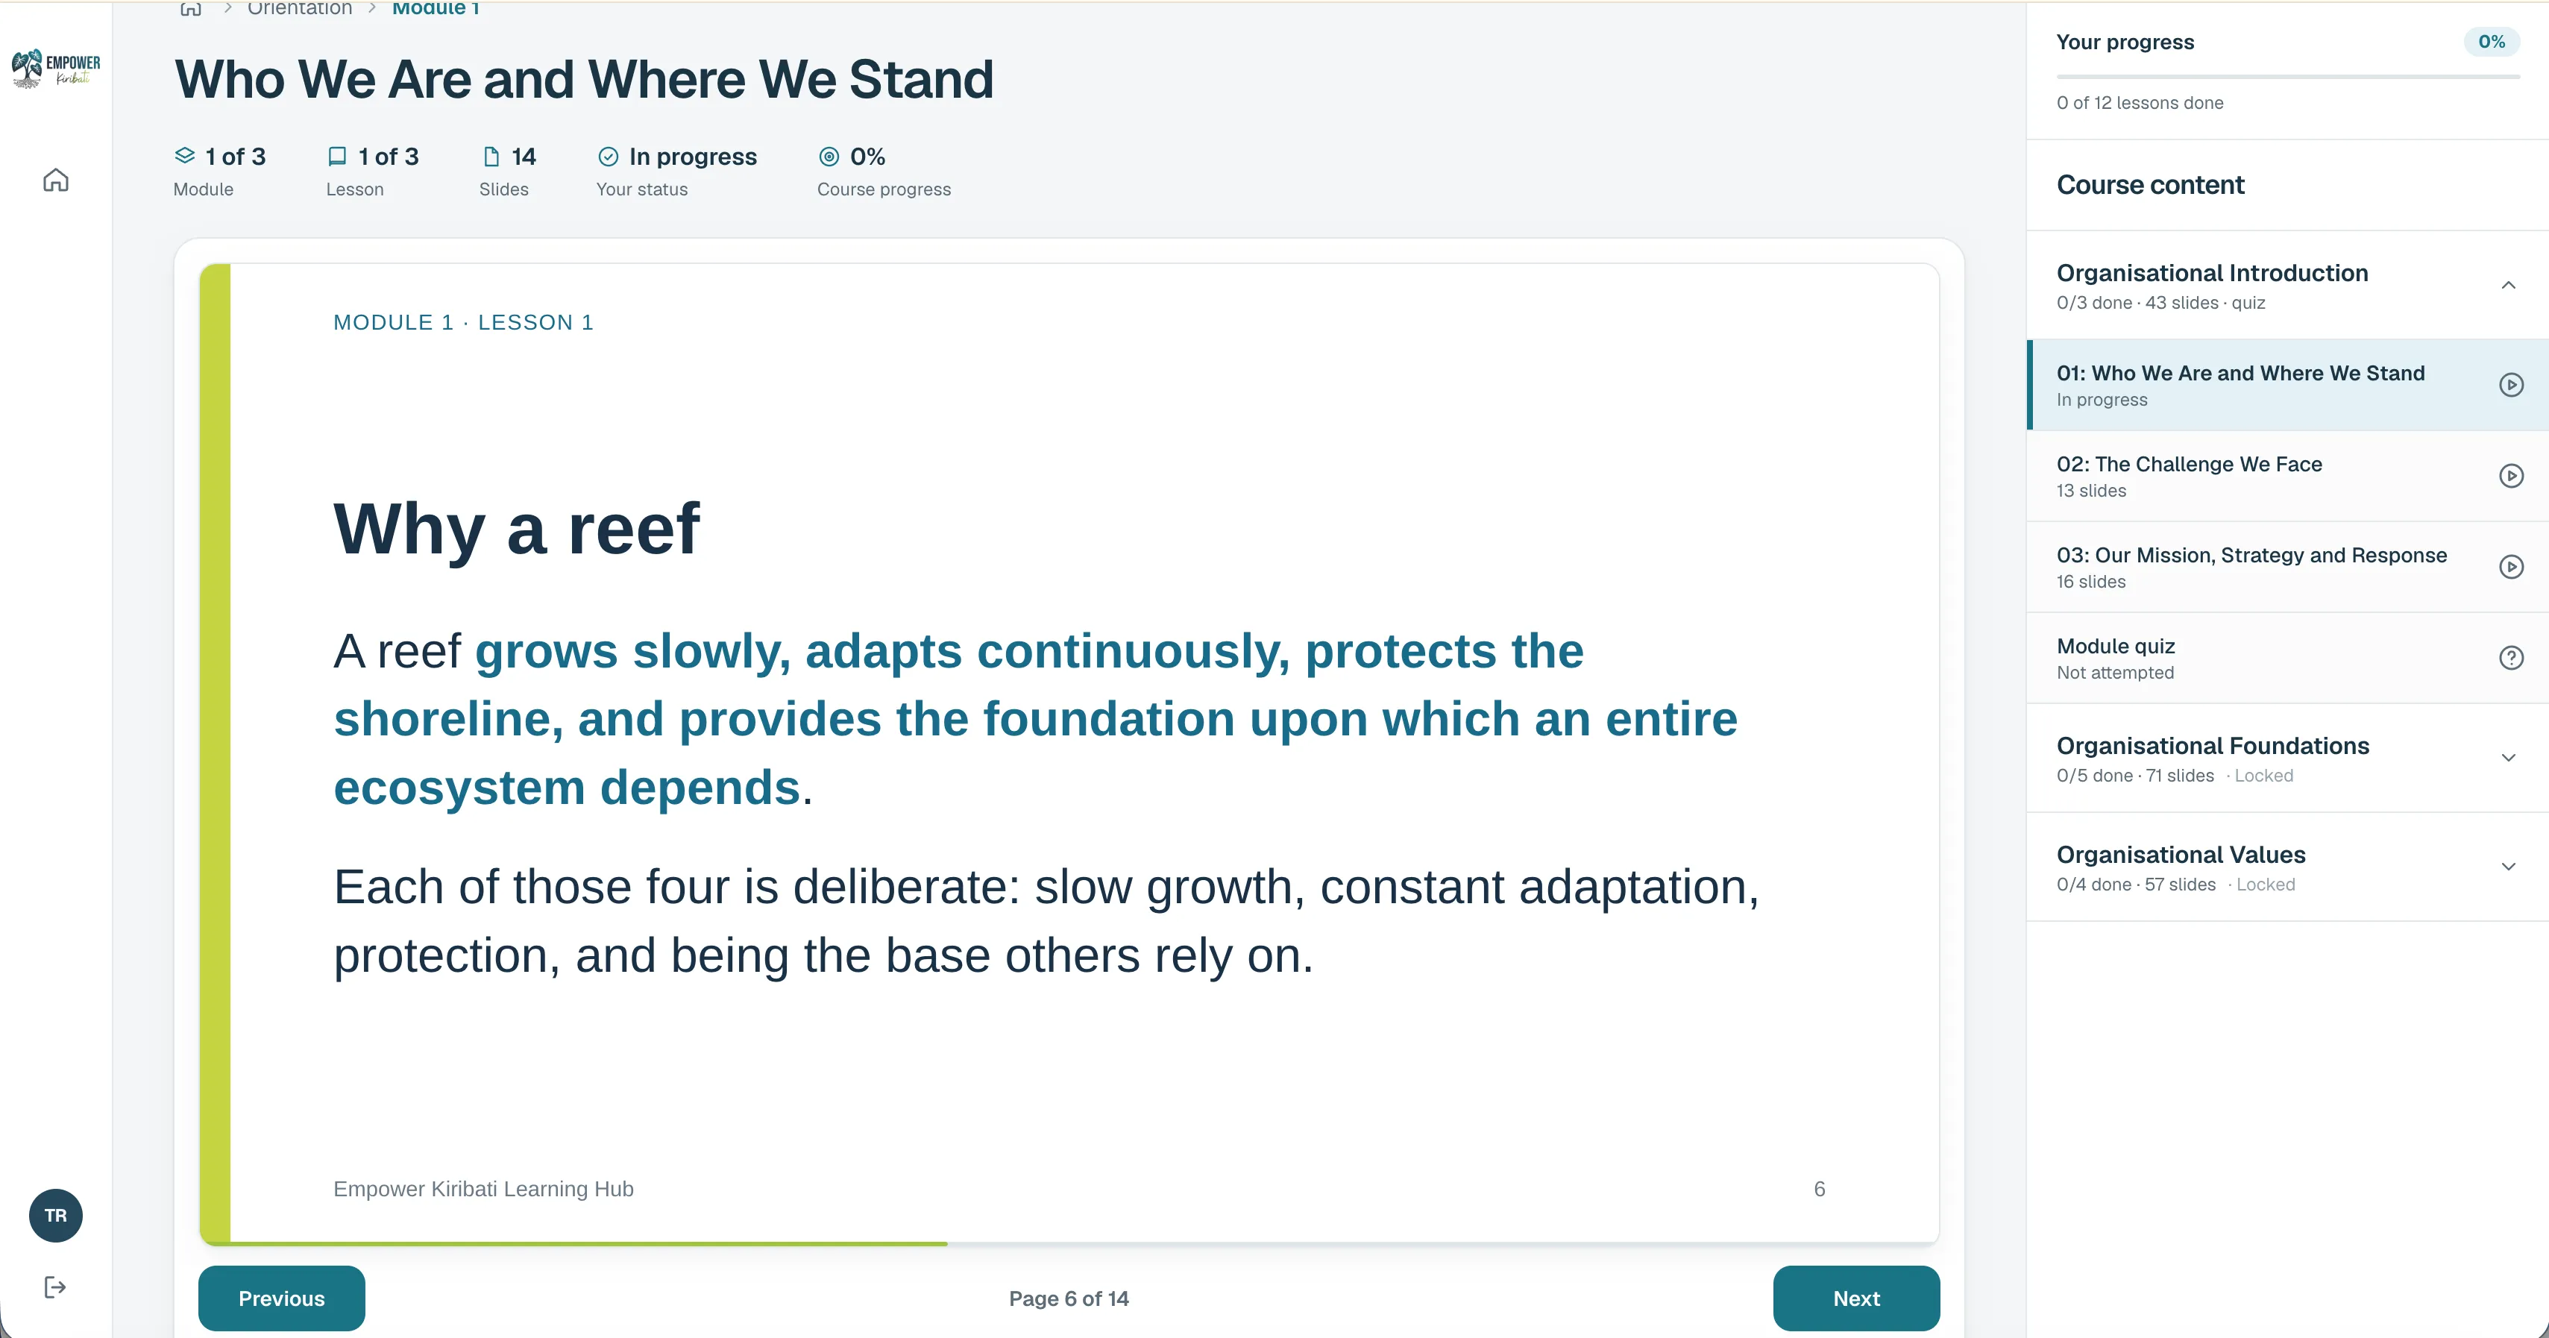The image size is (2549, 1338).
Task: Click the Previous button
Action: click(281, 1298)
